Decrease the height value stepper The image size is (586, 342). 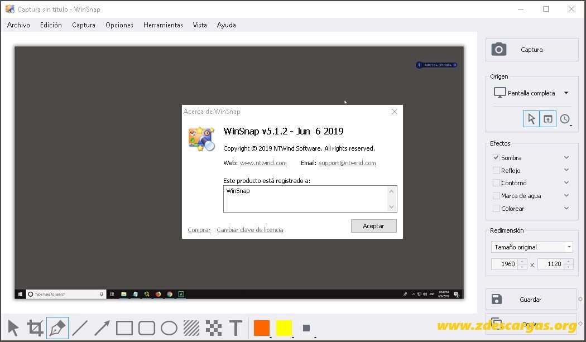(569, 267)
